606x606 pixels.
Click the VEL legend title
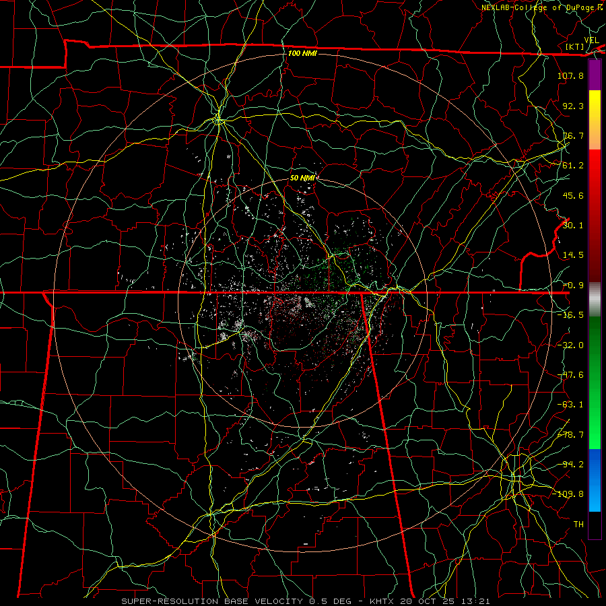(591, 40)
